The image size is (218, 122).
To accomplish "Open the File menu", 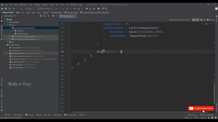I will [x=6, y=4].
